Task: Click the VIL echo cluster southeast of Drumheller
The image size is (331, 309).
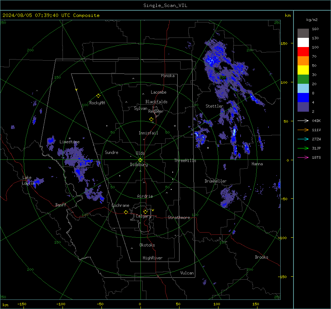Action: 228,197
